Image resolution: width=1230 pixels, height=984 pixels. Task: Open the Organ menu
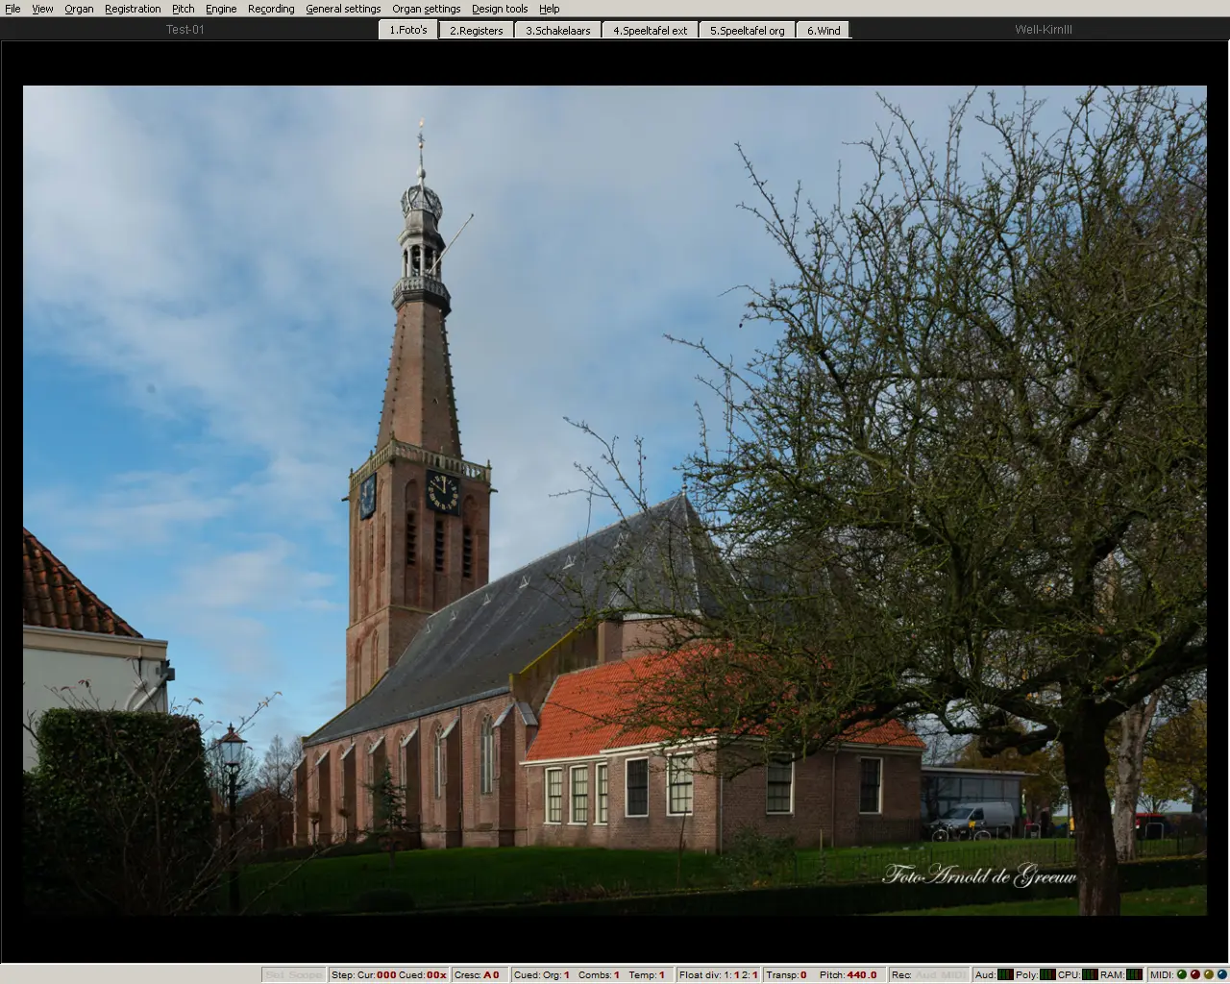(79, 9)
